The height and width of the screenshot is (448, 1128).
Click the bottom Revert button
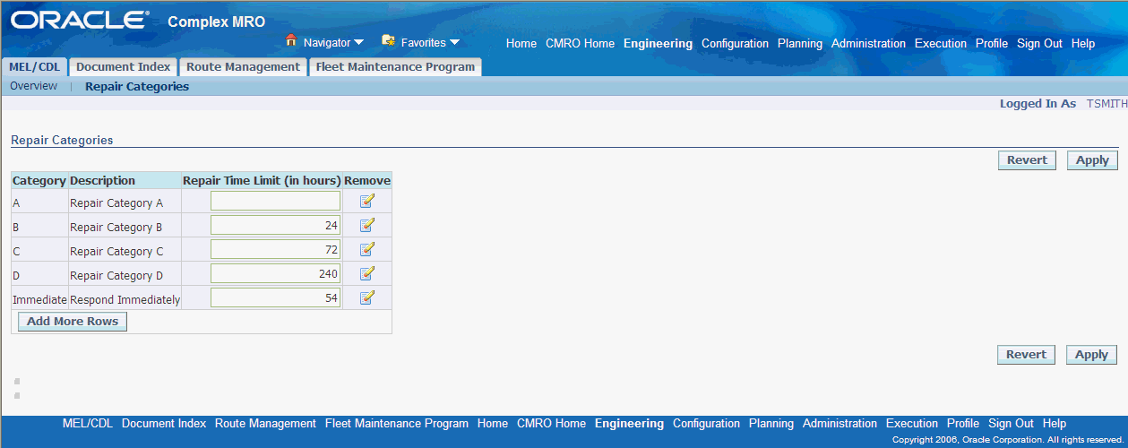click(1026, 355)
